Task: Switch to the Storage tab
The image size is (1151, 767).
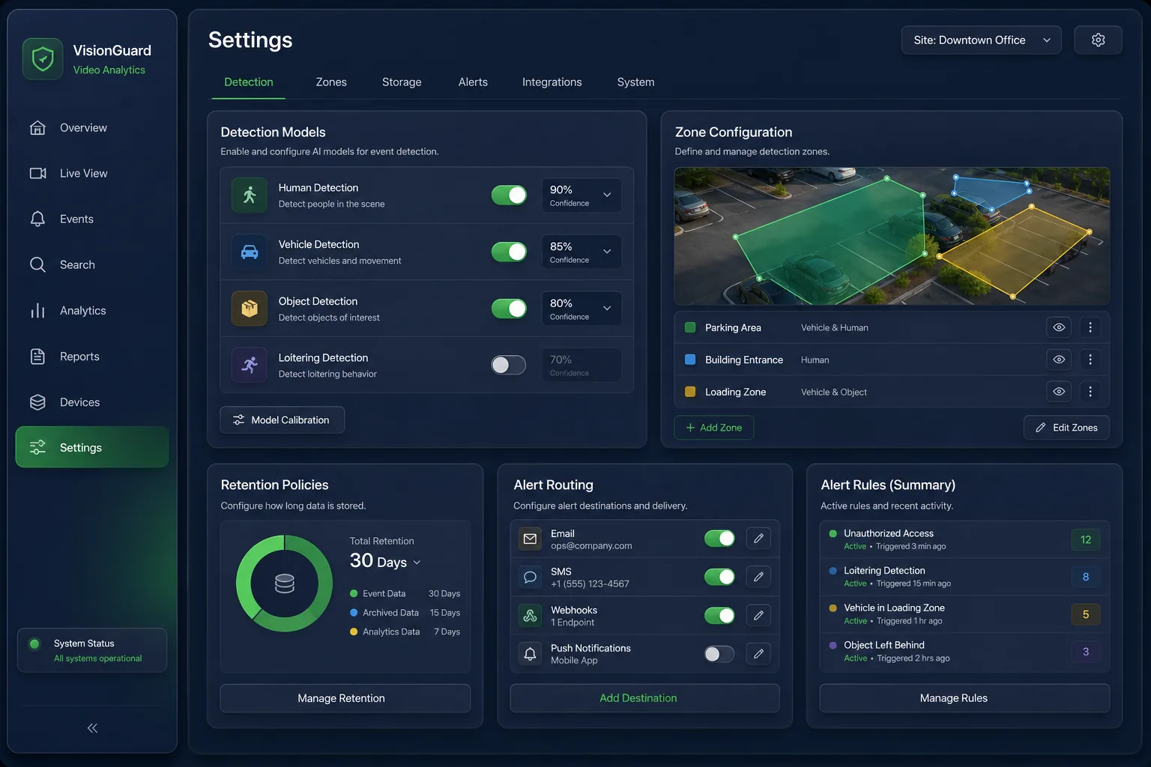Action: [402, 82]
